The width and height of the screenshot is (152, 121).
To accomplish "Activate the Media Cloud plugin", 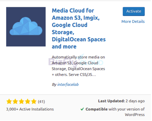I will pyautogui.click(x=134, y=12).
